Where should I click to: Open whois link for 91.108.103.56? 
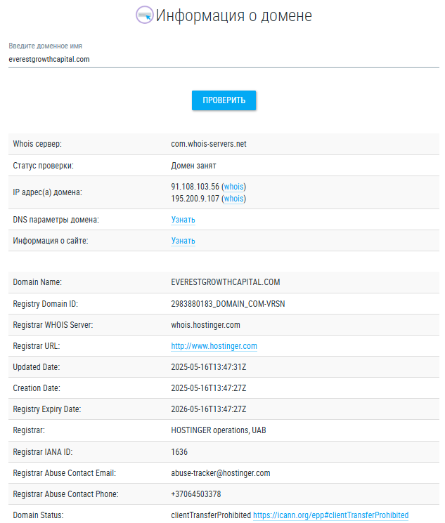[233, 187]
